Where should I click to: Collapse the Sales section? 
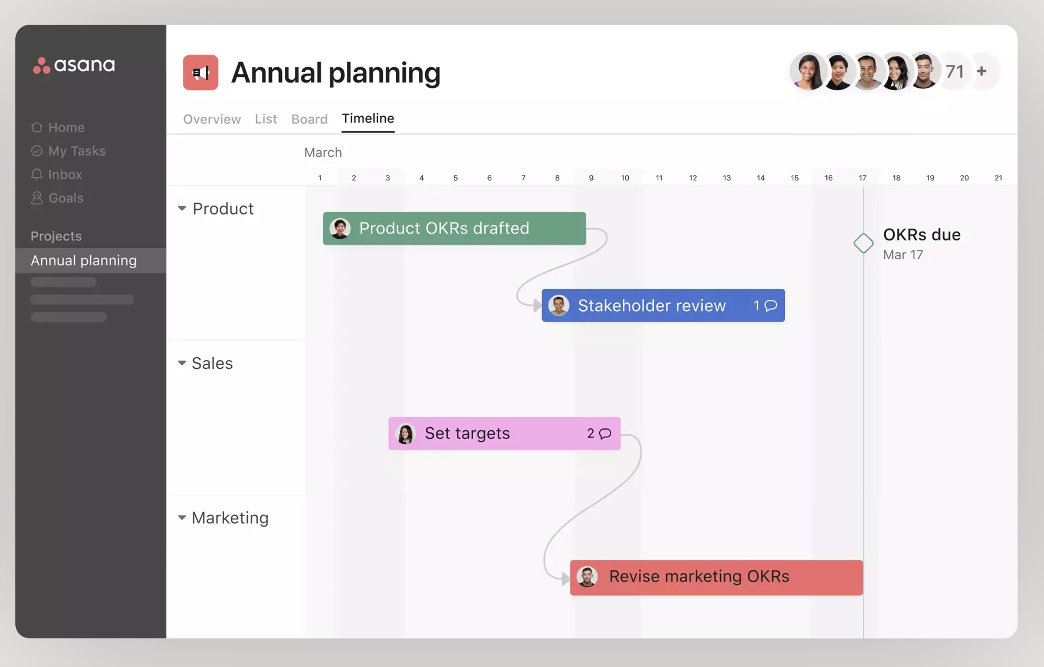tap(182, 363)
